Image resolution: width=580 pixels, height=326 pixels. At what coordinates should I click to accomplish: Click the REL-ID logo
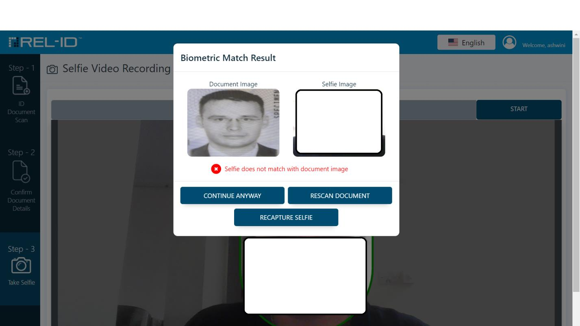(x=45, y=42)
